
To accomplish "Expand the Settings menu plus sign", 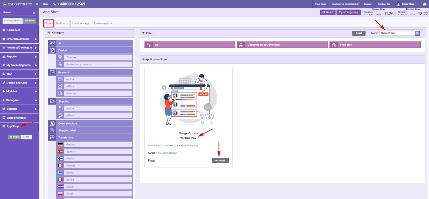I will coord(36,109).
